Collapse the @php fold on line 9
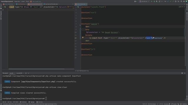The height and width of the screenshot is (105, 188). coord(81,29)
